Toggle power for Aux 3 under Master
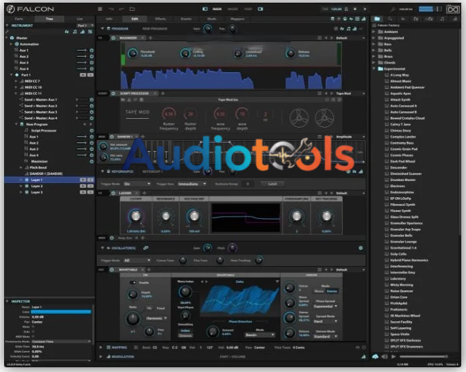The image size is (466, 372). [91, 63]
